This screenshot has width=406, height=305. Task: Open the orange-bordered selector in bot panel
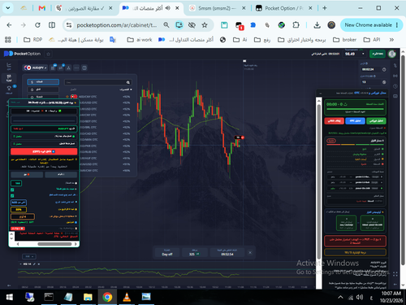point(23,216)
